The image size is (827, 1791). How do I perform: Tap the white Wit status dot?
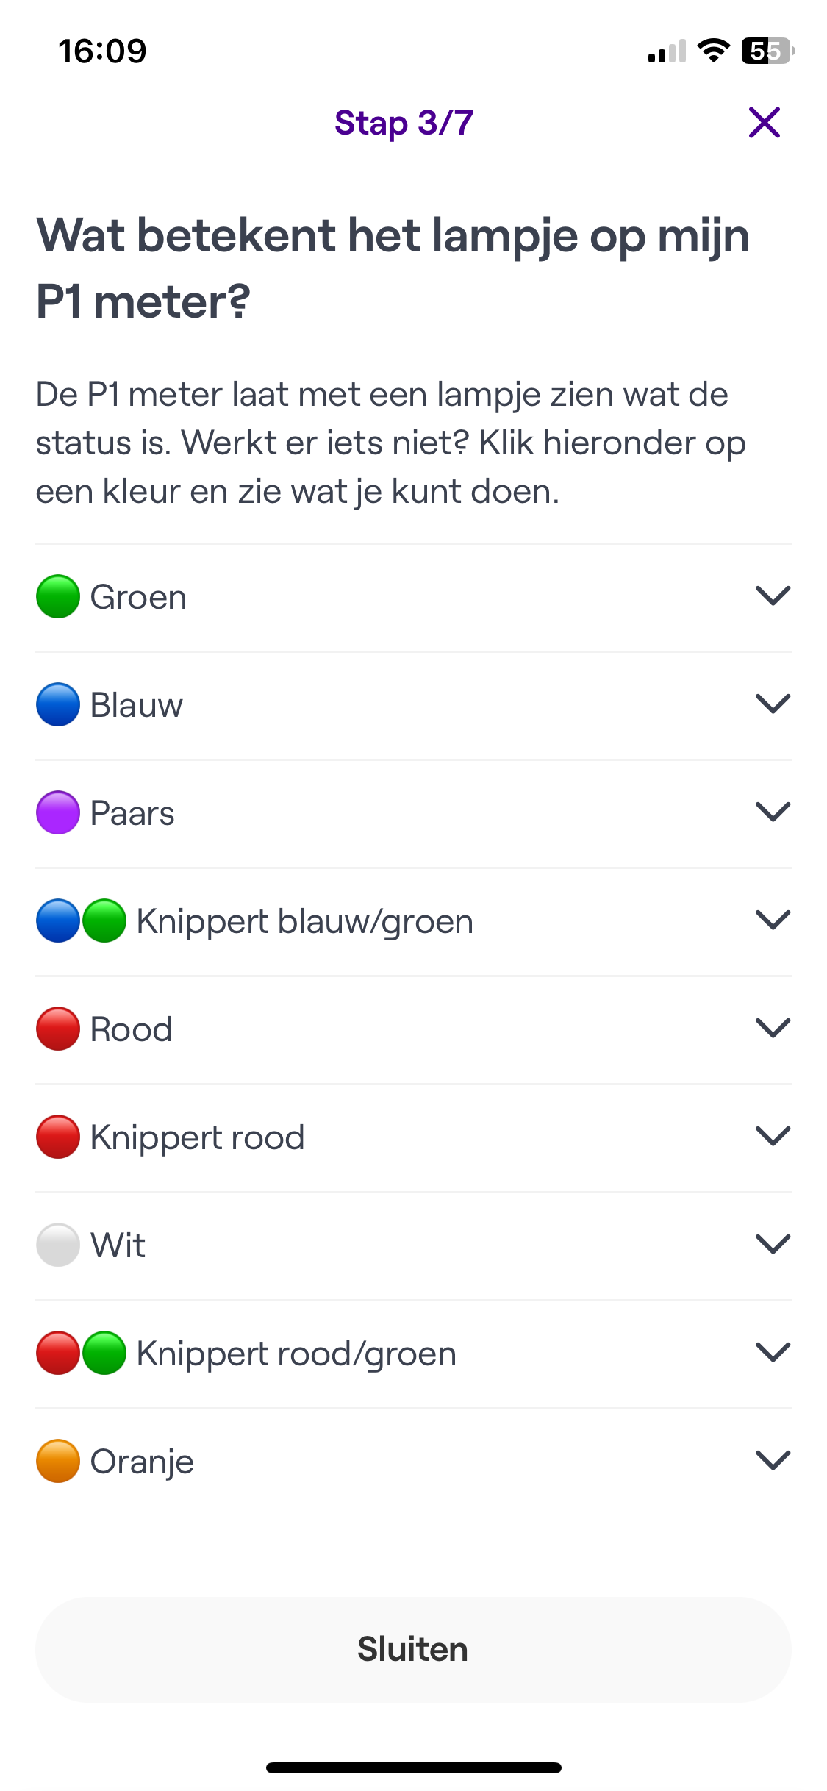pyautogui.click(x=58, y=1245)
